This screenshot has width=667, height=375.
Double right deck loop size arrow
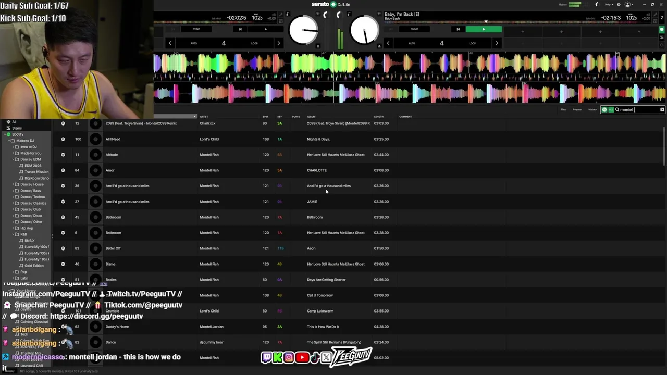click(496, 43)
